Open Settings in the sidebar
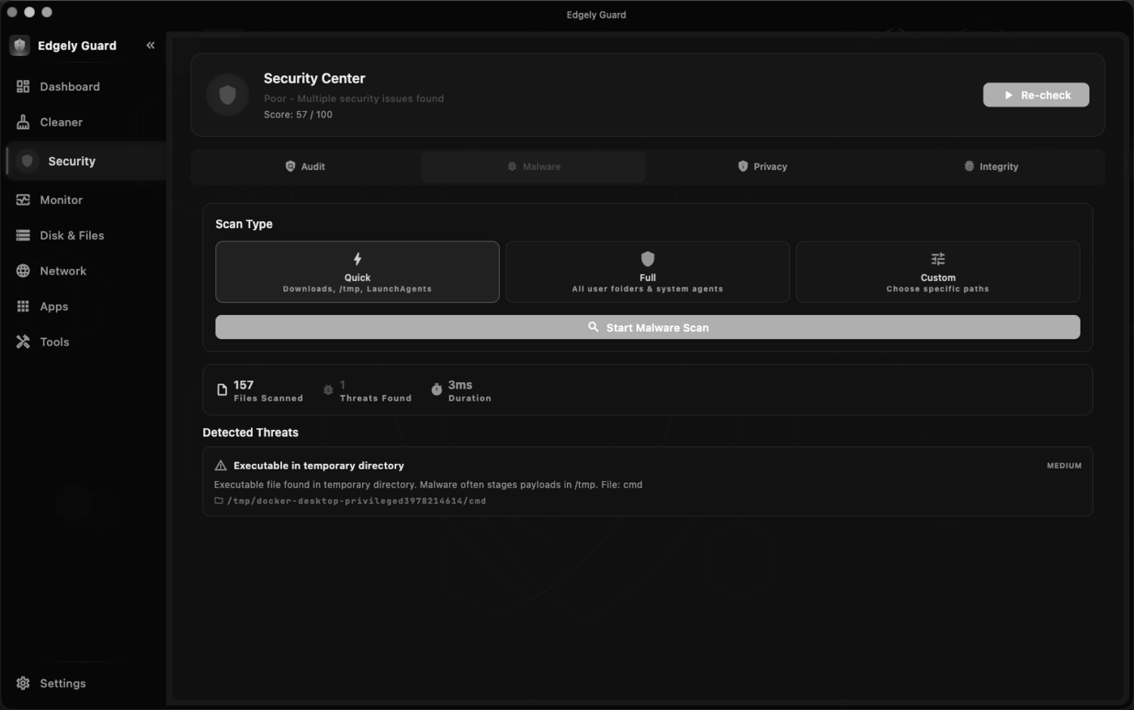 83,683
